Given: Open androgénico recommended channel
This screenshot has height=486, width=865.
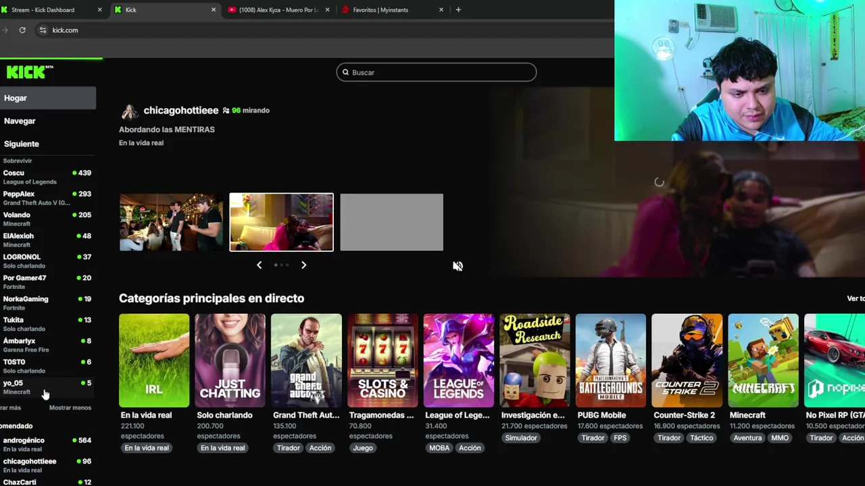Looking at the screenshot, I should click(x=47, y=444).
